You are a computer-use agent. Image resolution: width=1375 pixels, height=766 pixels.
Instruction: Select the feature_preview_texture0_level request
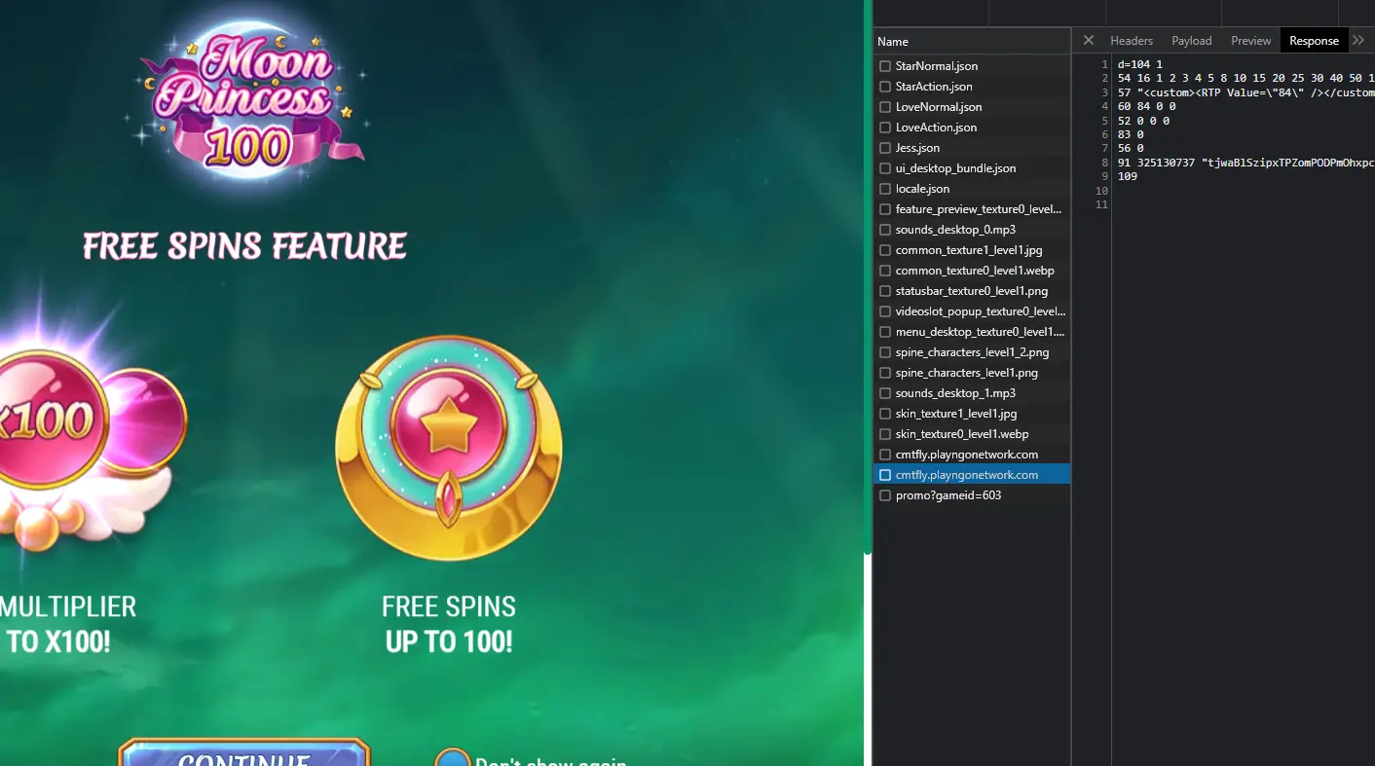[x=972, y=209]
